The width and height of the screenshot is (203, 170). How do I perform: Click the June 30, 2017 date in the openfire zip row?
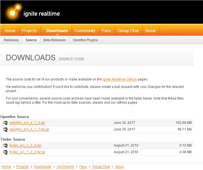tap(124, 123)
